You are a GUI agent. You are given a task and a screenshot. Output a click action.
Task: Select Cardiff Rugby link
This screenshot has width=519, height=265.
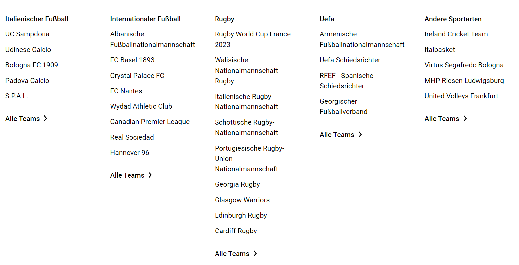click(x=236, y=231)
